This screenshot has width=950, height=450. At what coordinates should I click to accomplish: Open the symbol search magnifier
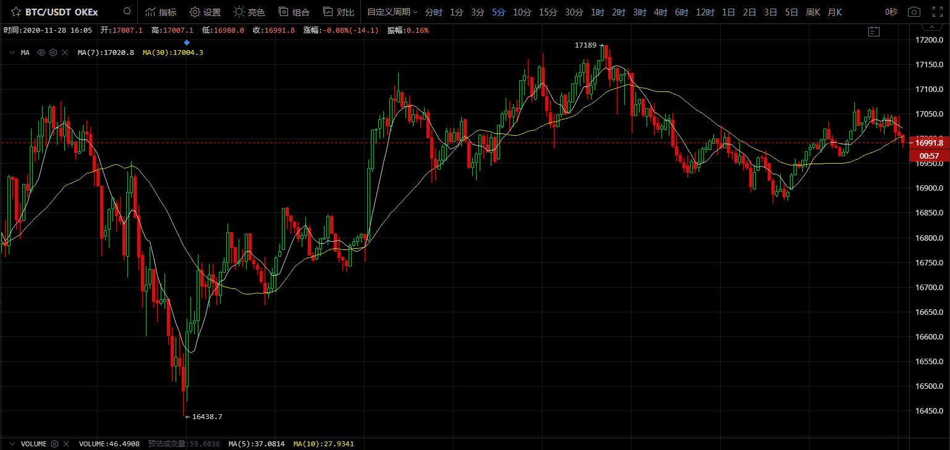[127, 11]
